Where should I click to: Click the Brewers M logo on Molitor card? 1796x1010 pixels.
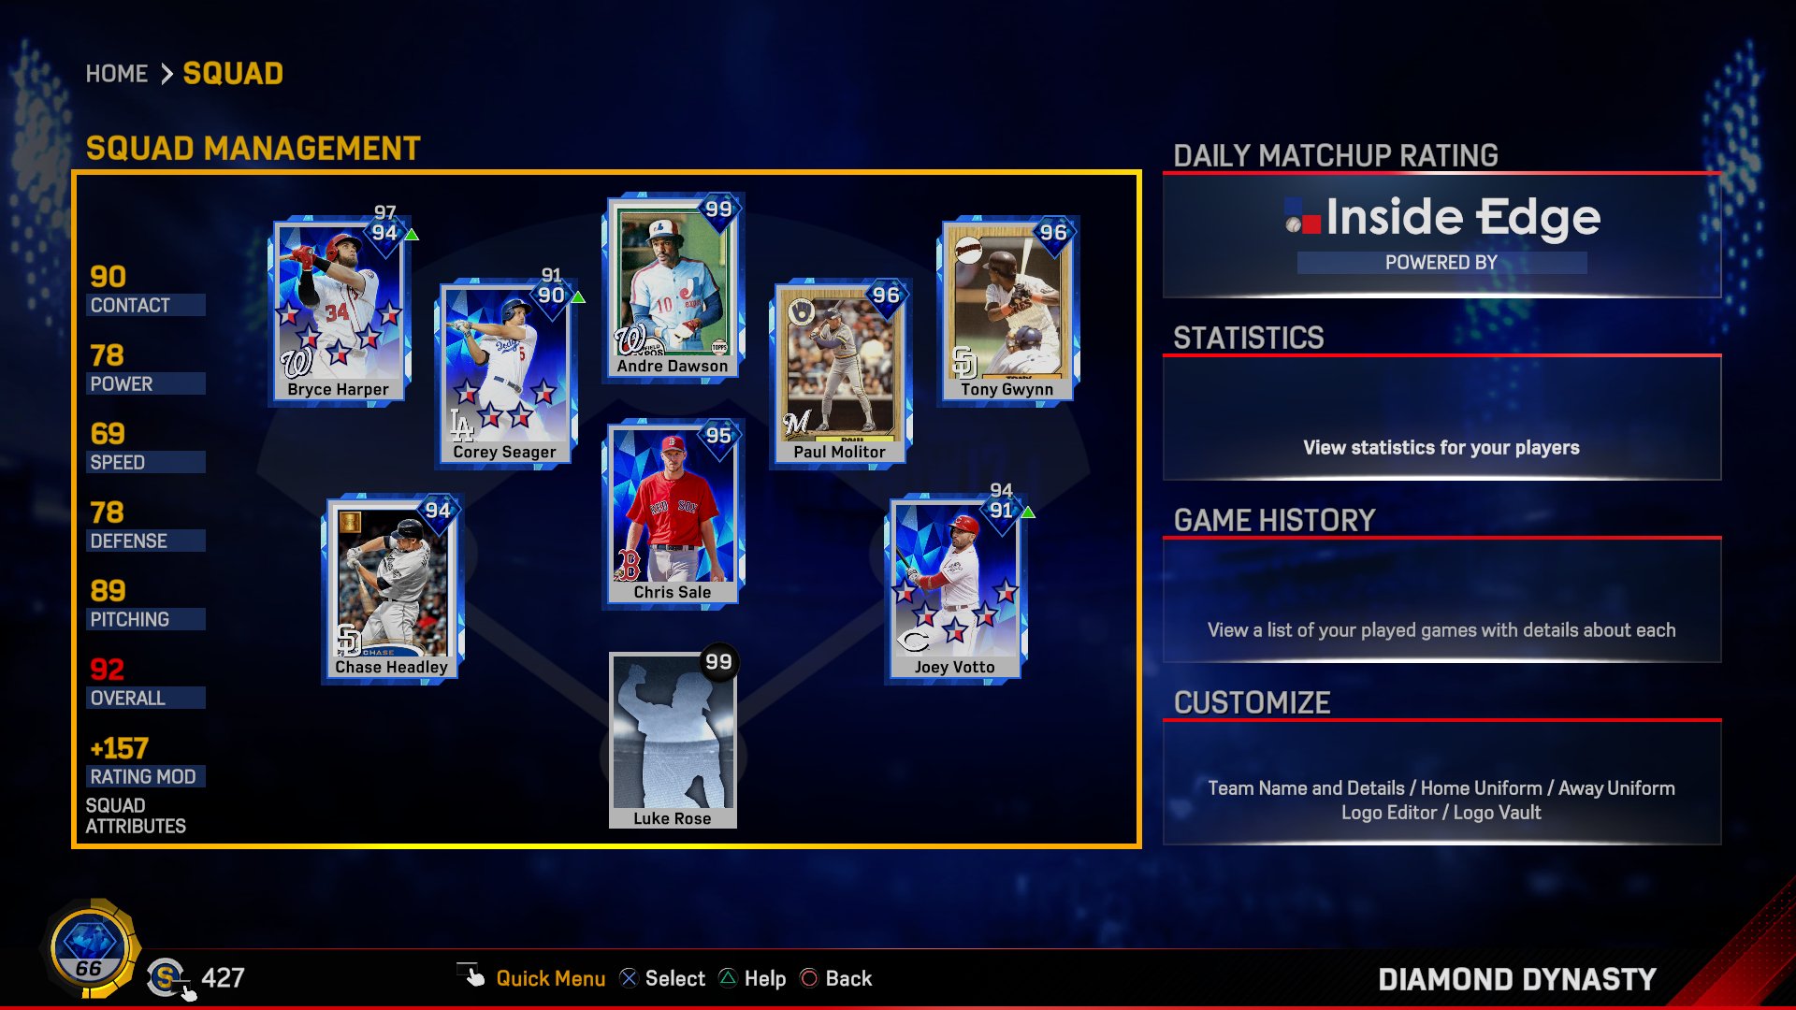coord(797,424)
